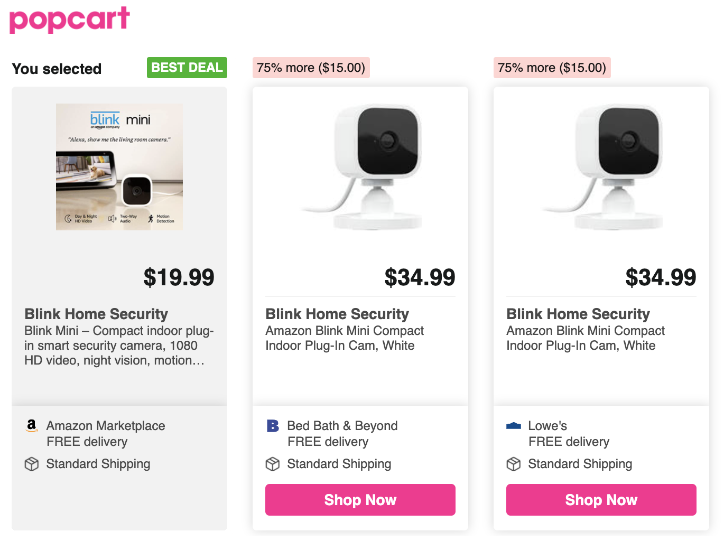
Task: Shop Now at Bed Bath & Beyond
Action: (x=360, y=500)
